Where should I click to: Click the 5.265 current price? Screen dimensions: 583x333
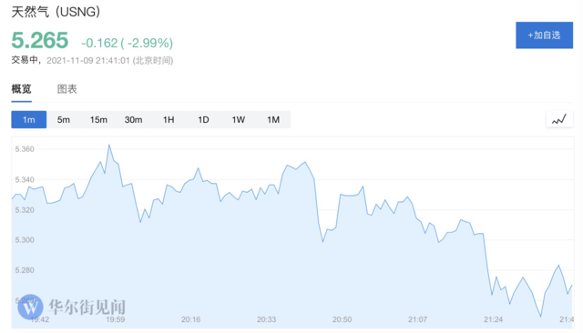coord(40,40)
